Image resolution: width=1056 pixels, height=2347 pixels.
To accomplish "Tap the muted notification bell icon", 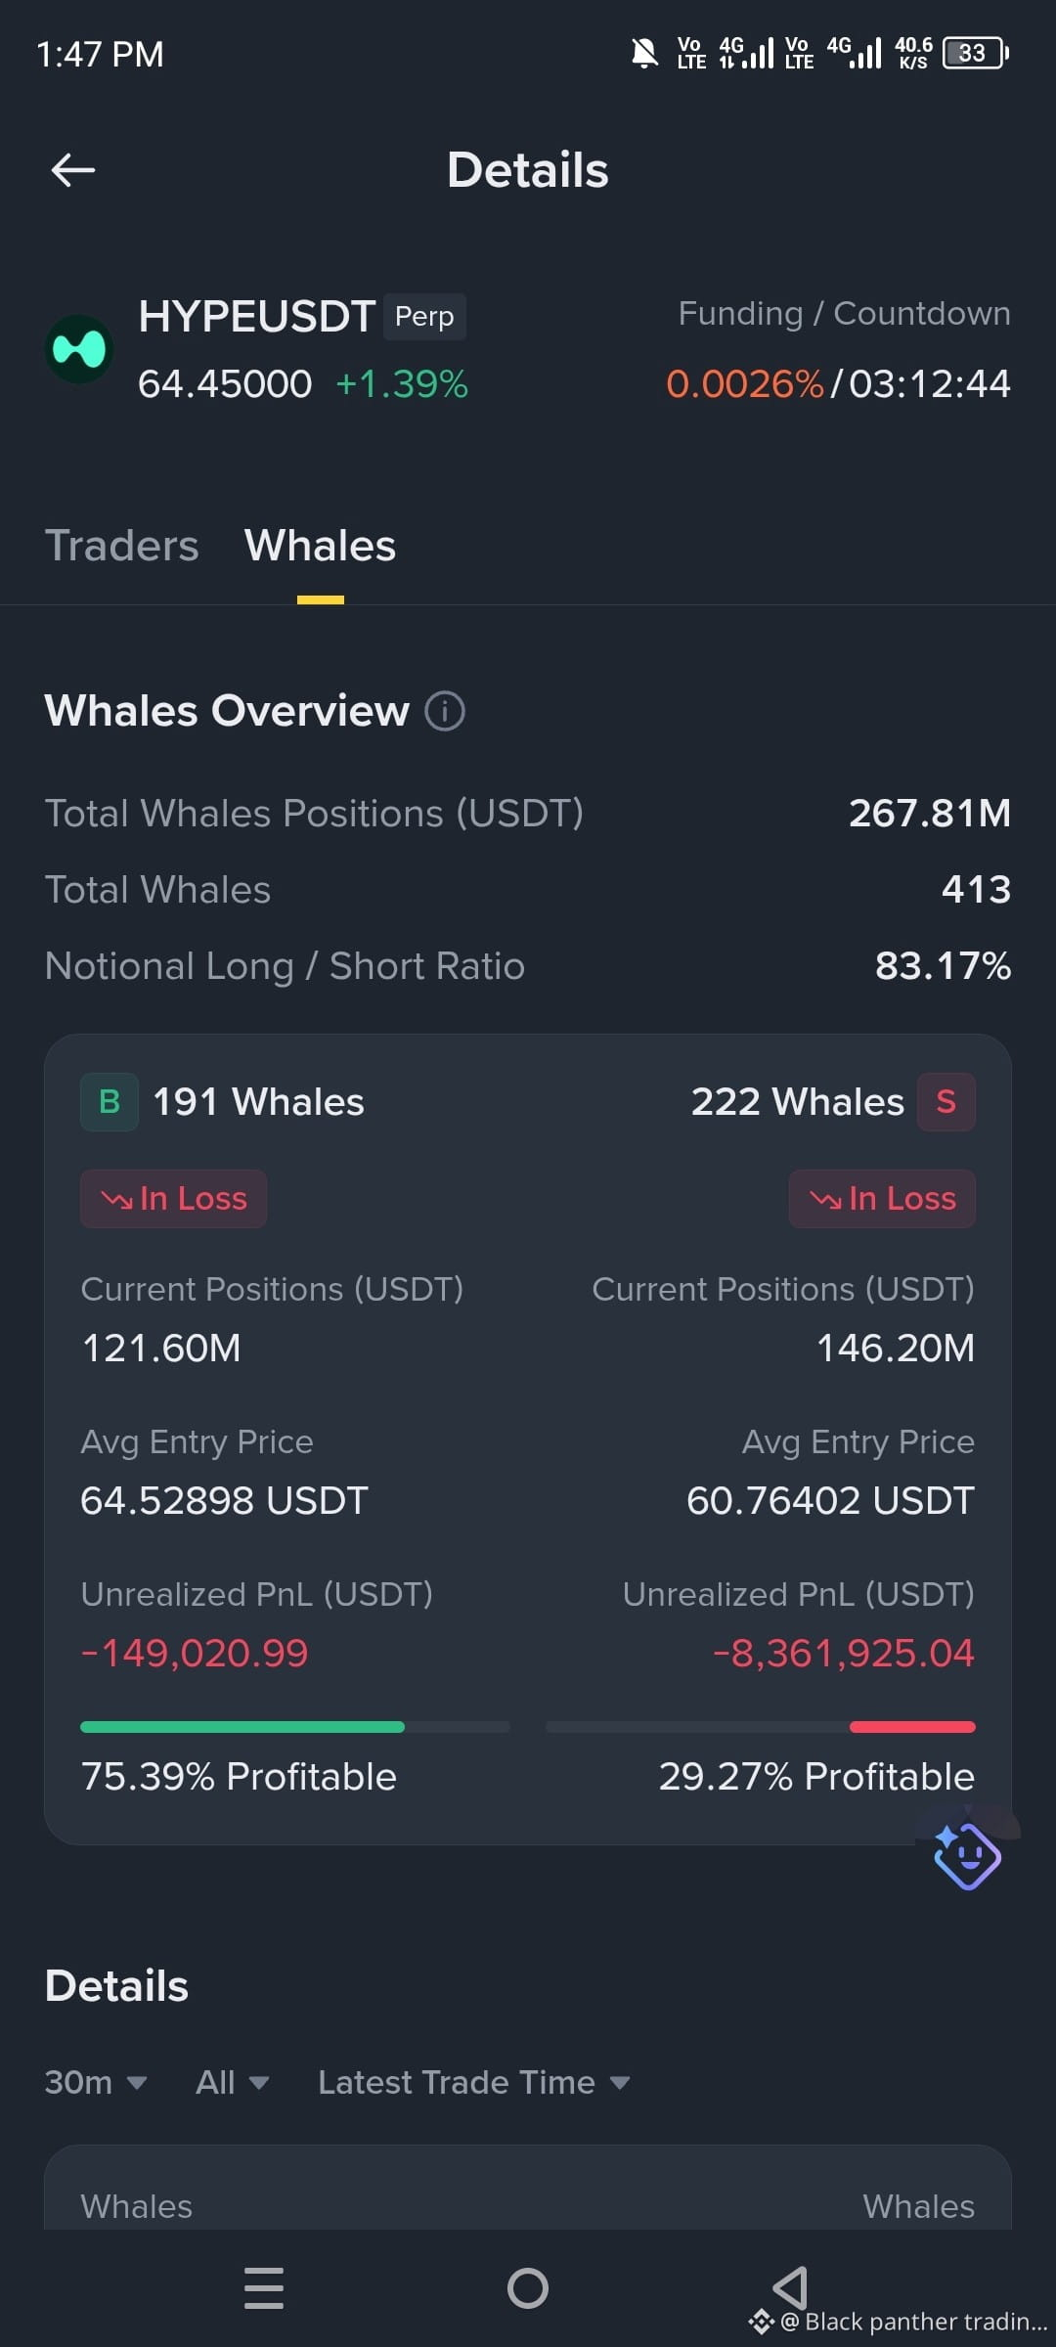I will [644, 53].
